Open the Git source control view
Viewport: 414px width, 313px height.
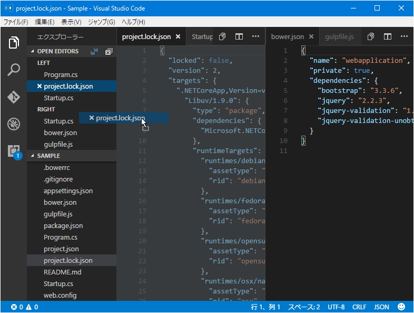point(14,97)
